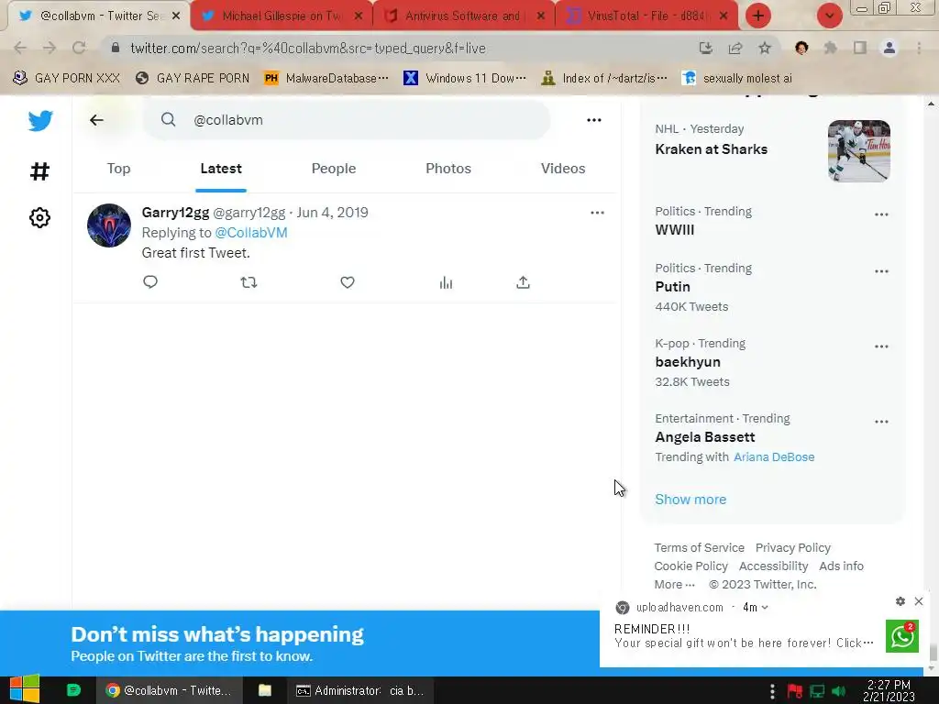Screen dimensions: 939x704
Task: Switch to Michael Gillespie on Twitter browser tab
Action: [x=282, y=16]
